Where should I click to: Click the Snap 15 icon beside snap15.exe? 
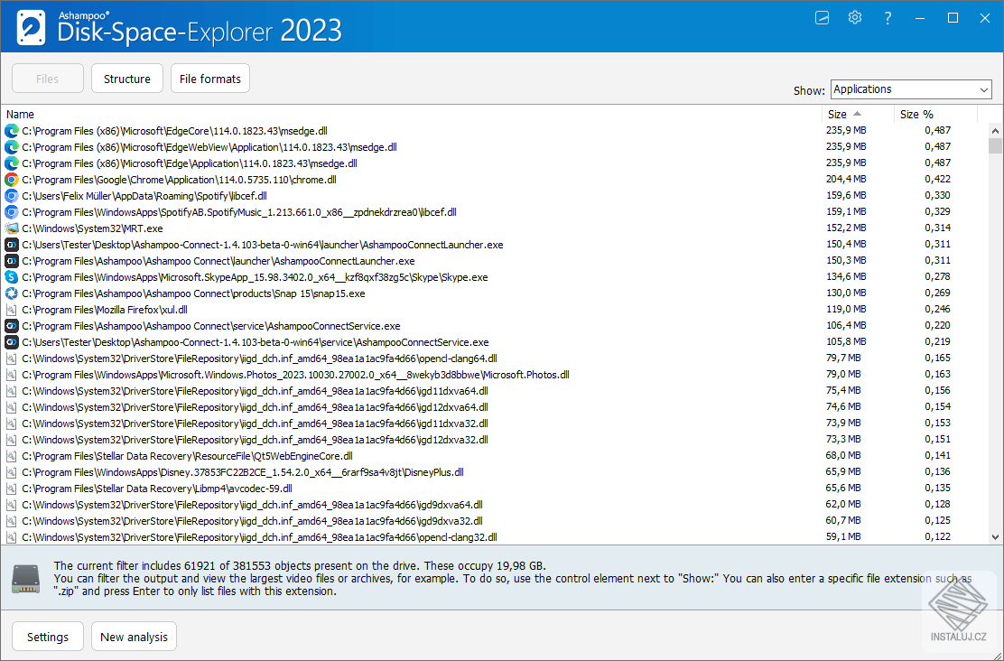point(12,293)
